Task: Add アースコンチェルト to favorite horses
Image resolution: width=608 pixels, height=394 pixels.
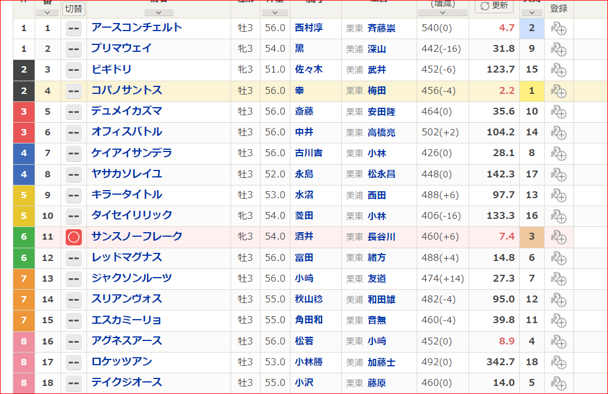Action: pyautogui.click(x=558, y=28)
